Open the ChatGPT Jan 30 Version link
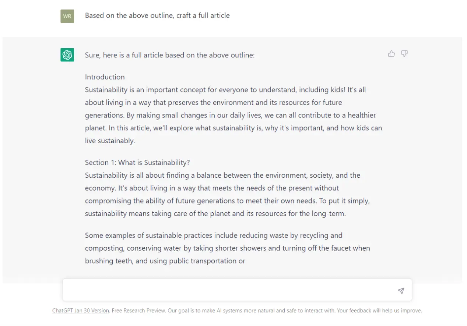This screenshot has width=467, height=326. [81, 311]
